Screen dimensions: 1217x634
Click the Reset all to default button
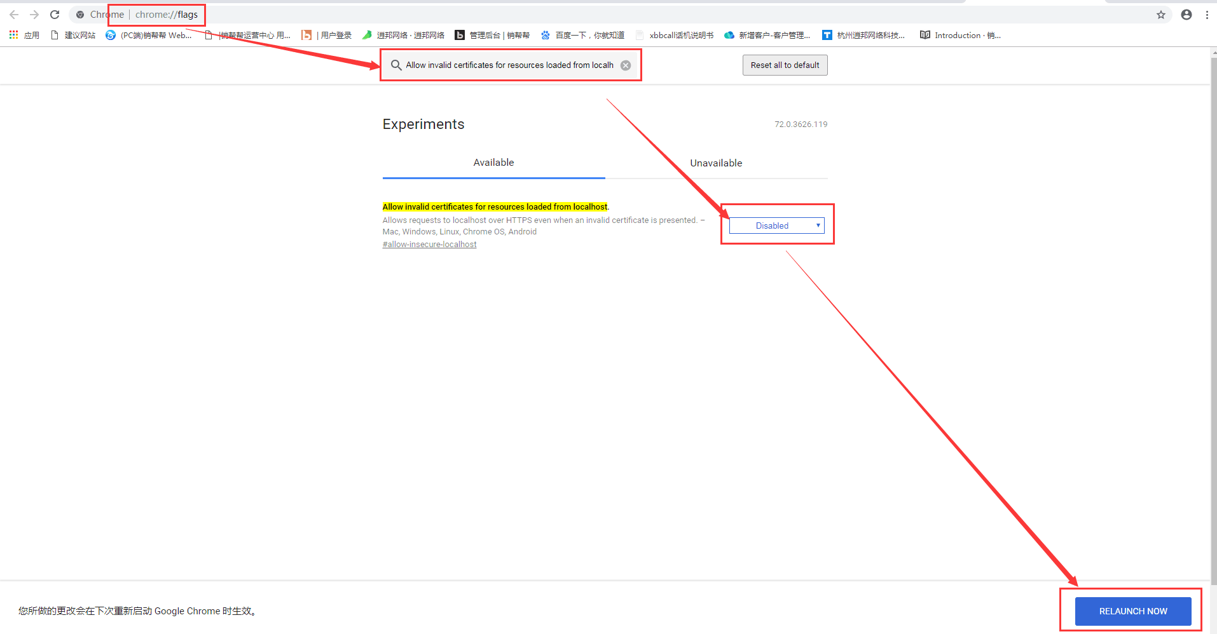click(x=785, y=65)
